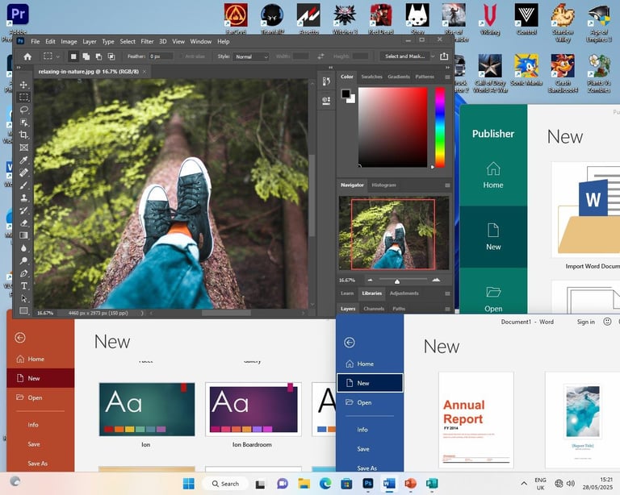Select the Horizontal Type tool
This screenshot has width=620, height=495.
point(23,285)
